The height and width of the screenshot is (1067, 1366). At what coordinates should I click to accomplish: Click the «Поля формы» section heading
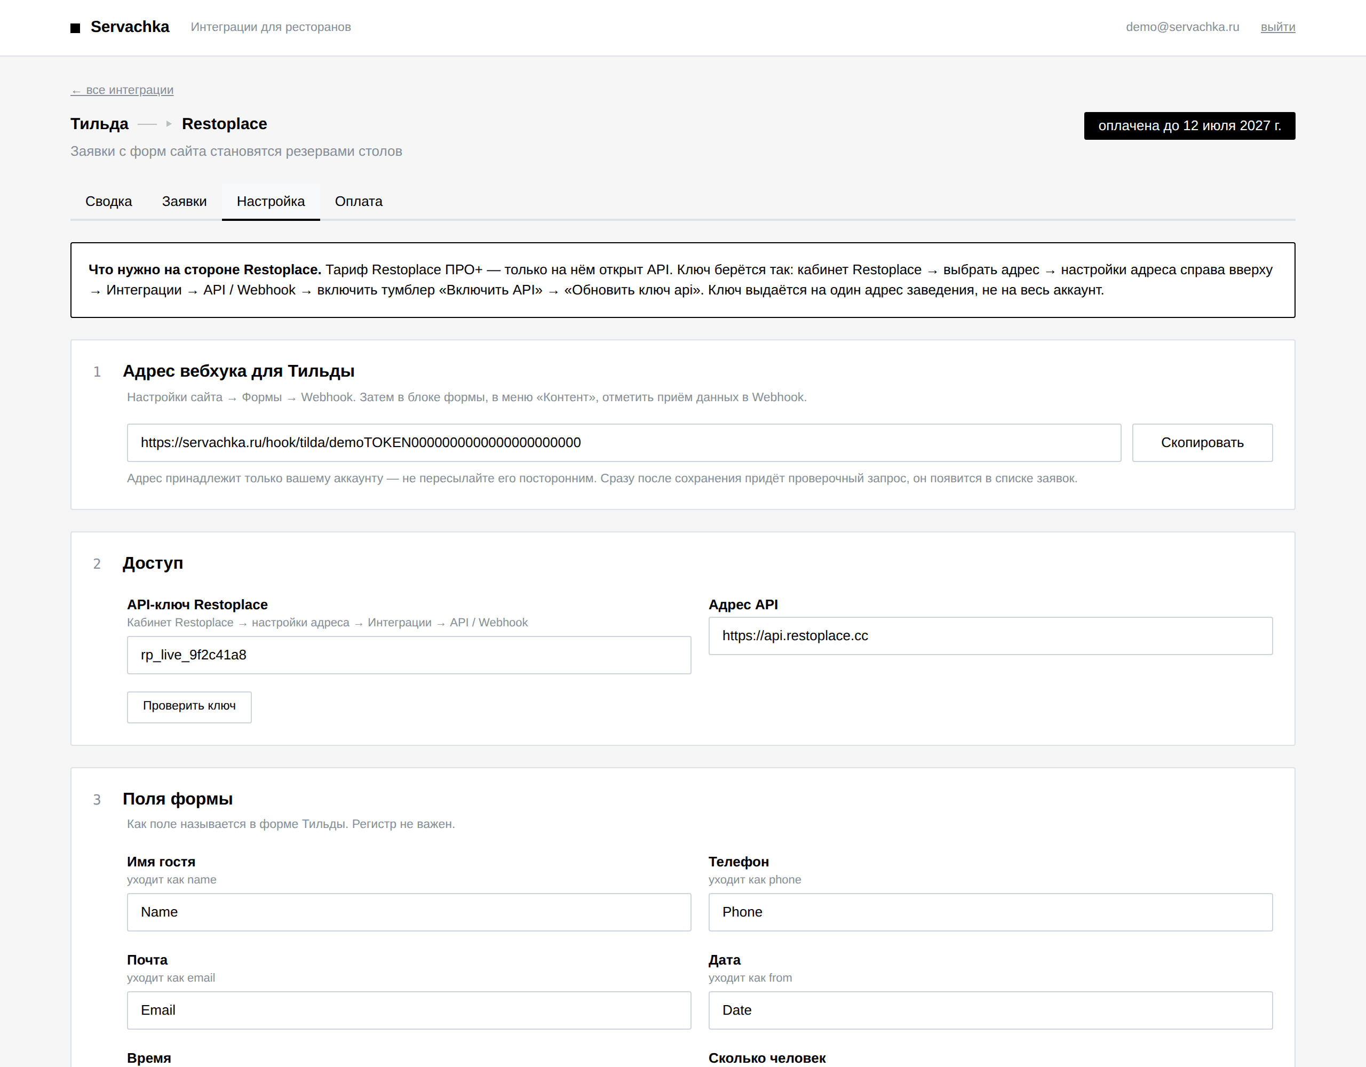tap(178, 799)
